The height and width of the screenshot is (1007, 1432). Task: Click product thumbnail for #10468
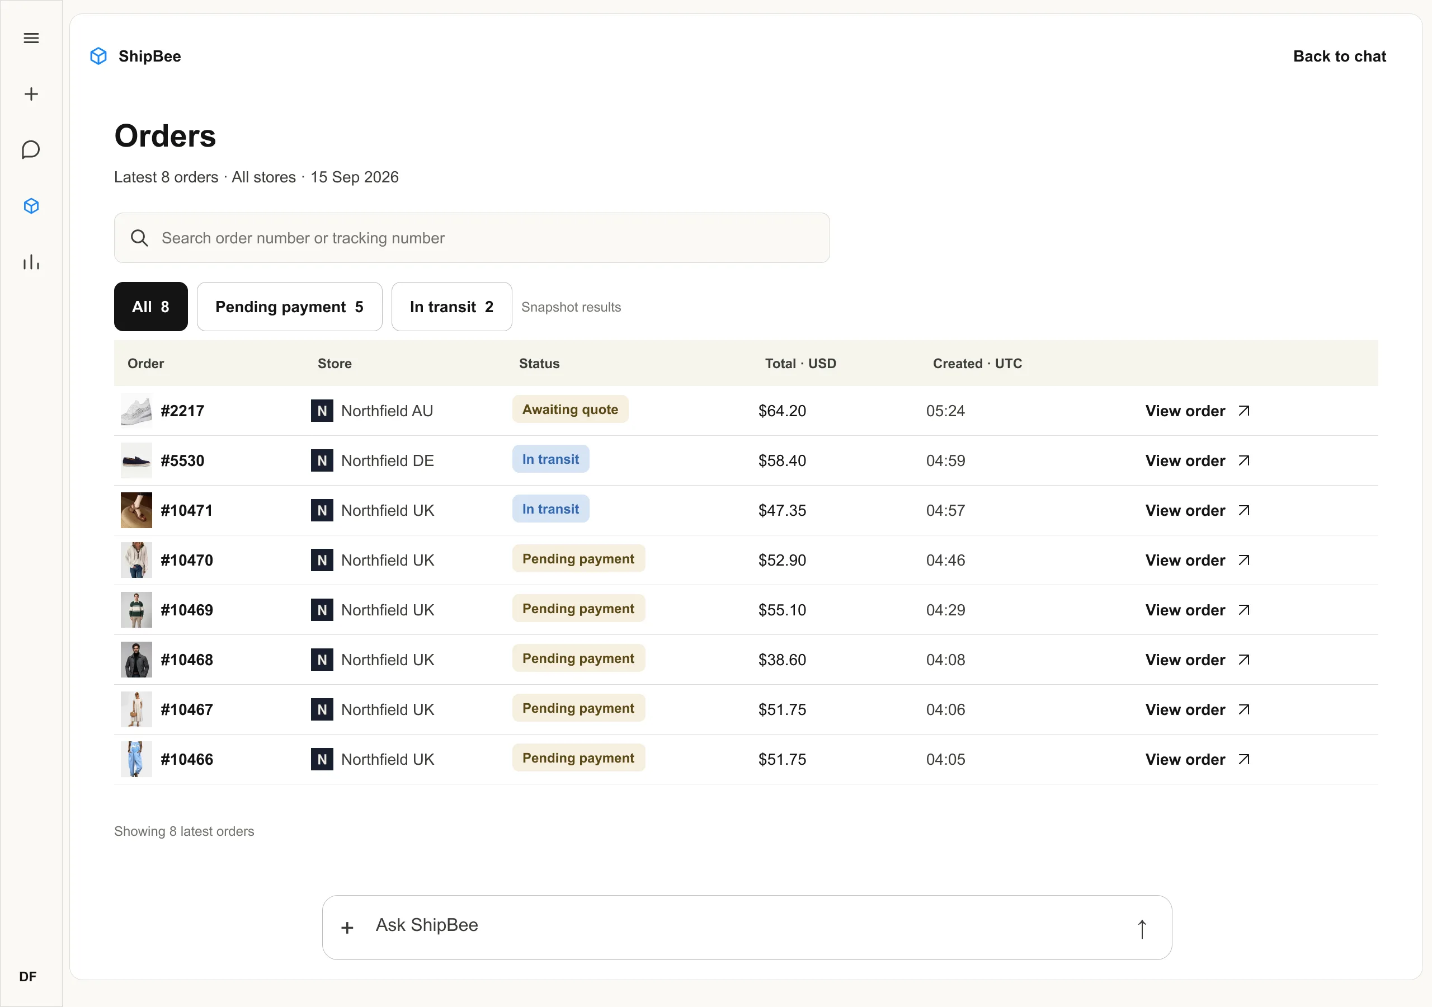pos(136,660)
